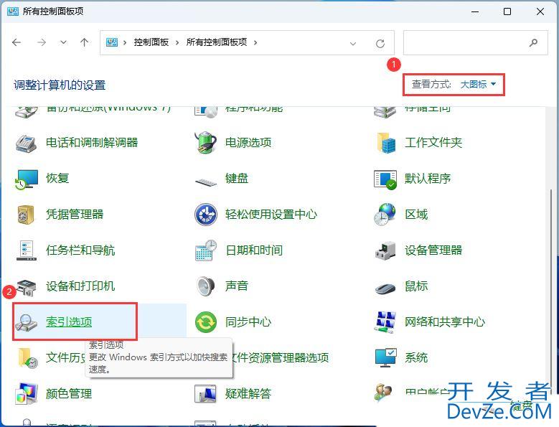Click the System (系统) monitor icon
The height and width of the screenshot is (427, 559).
pyautogui.click(x=386, y=358)
